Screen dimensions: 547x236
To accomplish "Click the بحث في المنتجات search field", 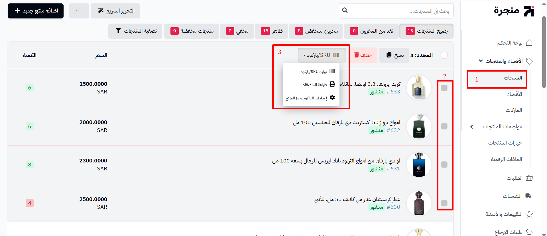I will click(396, 11).
